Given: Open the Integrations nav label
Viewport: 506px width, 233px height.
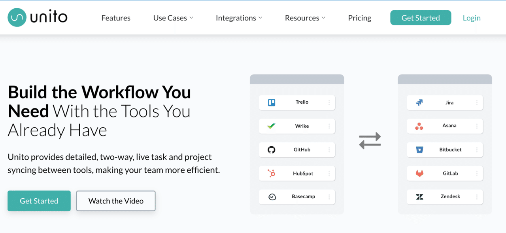Looking at the screenshot, I should 236,18.
